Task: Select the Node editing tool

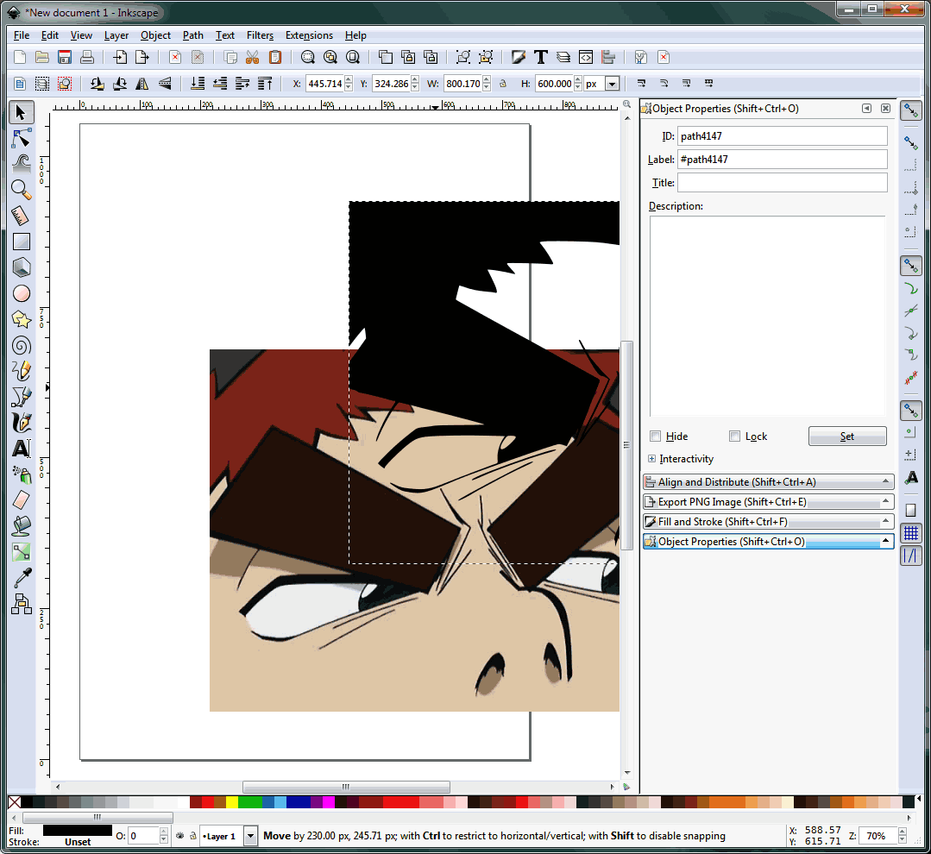Action: [21, 138]
